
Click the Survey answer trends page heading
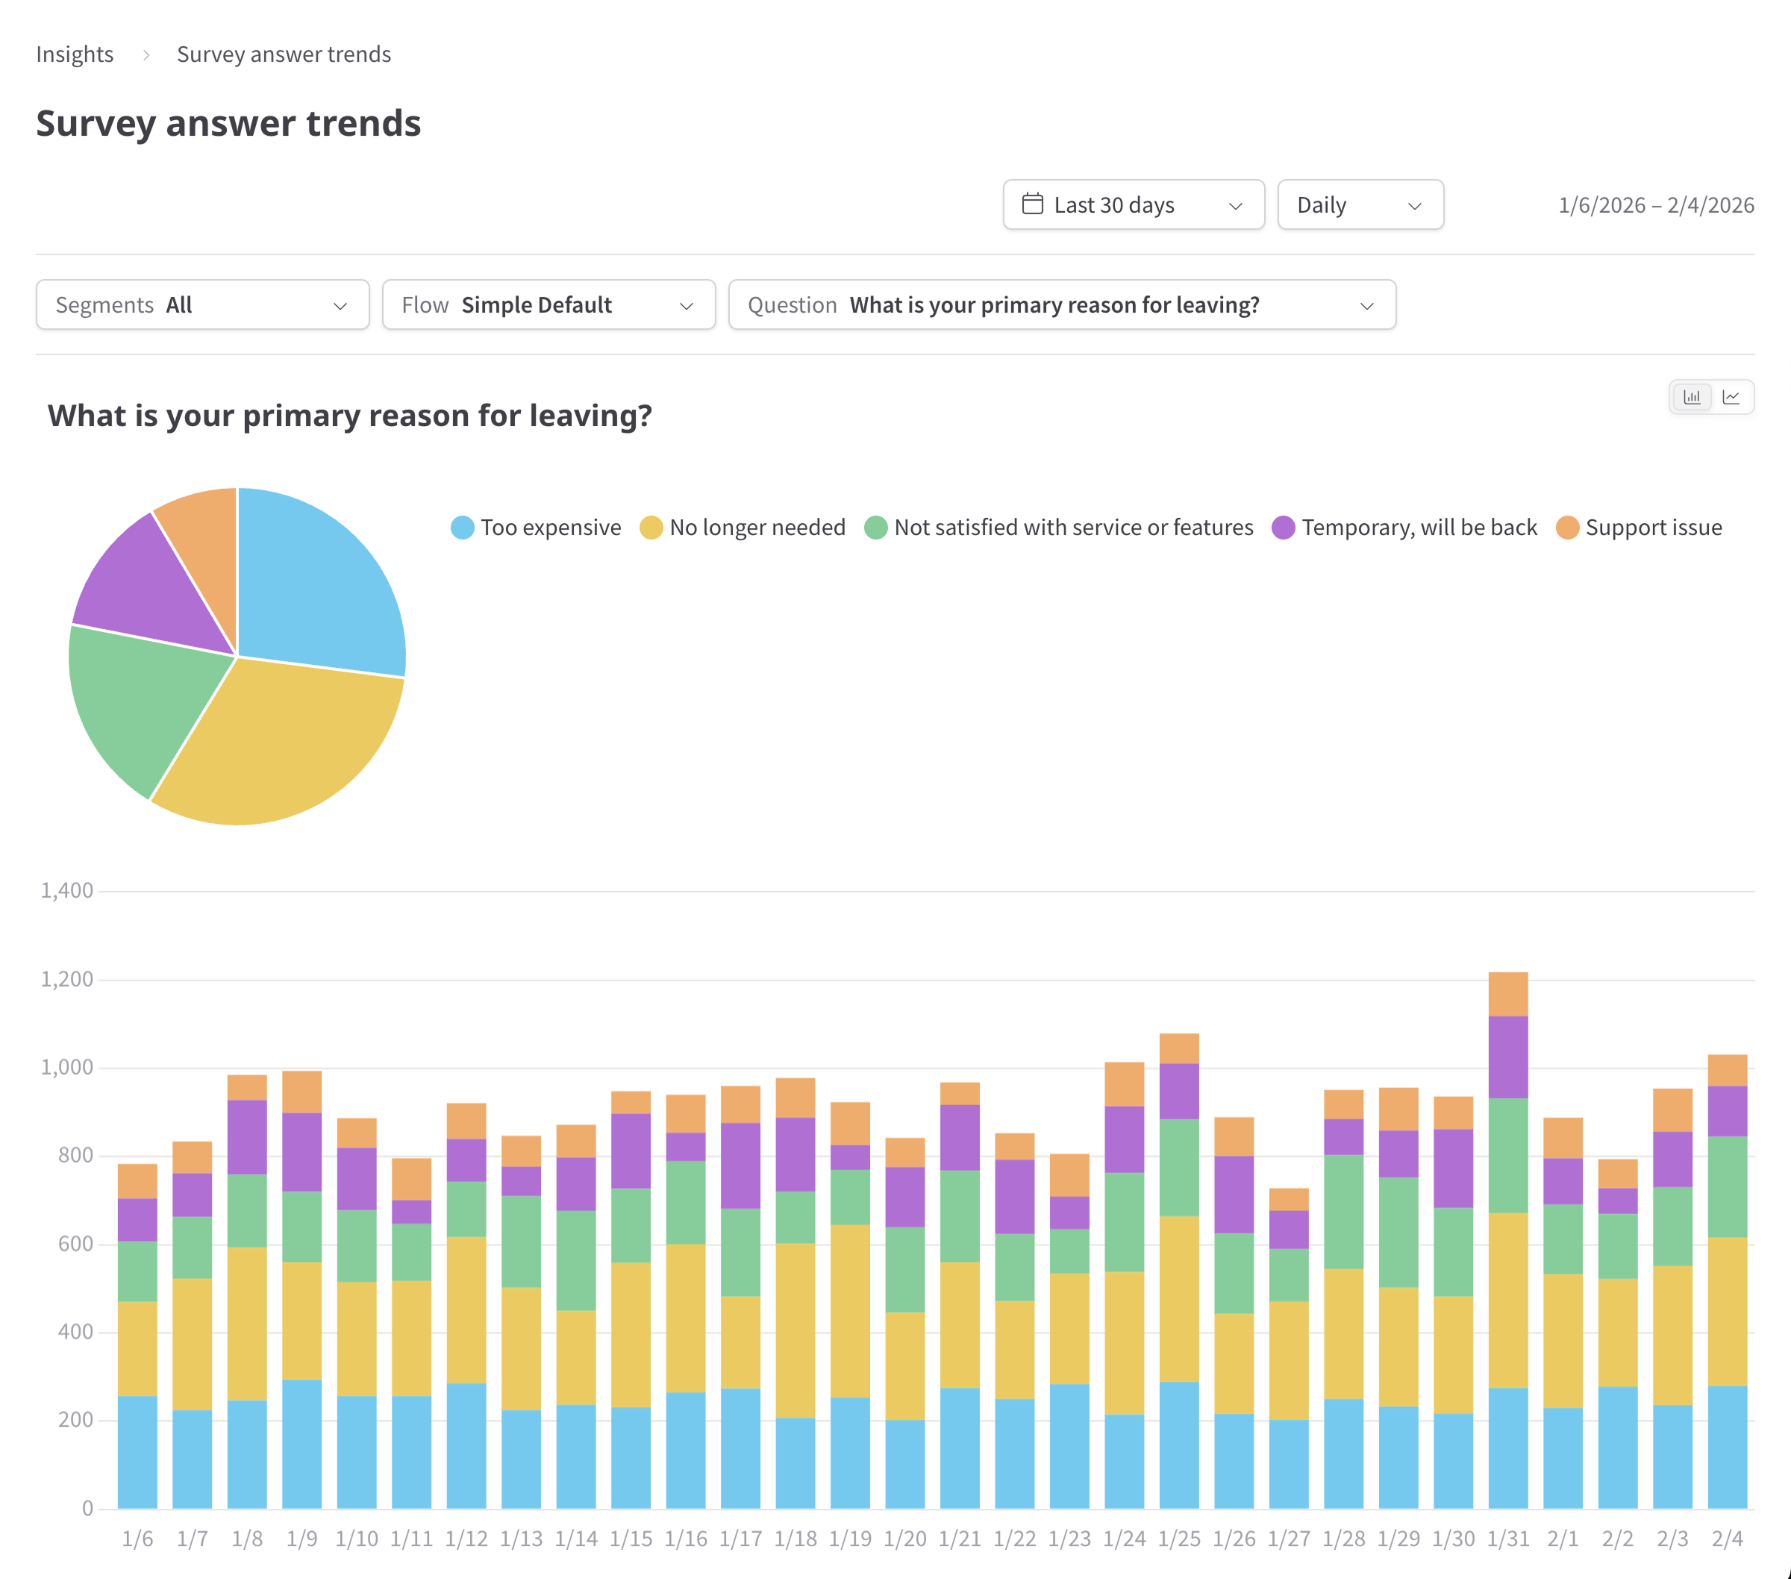click(228, 122)
